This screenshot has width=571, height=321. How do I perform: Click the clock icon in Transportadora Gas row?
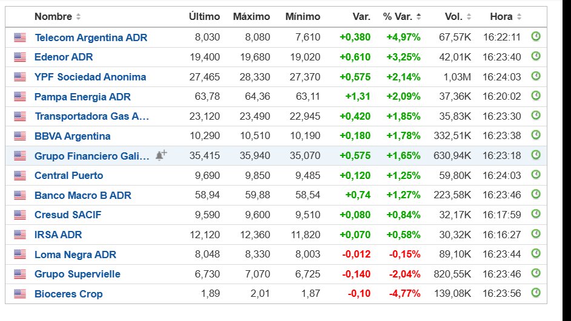[536, 115]
